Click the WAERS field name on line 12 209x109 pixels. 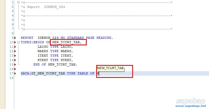pos(43,51)
